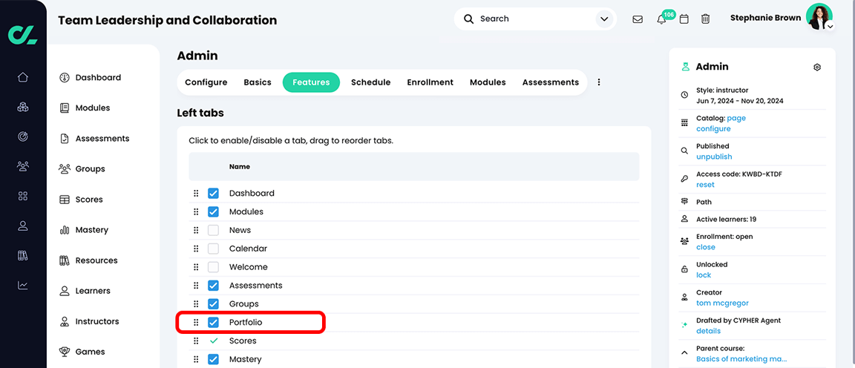The height and width of the screenshot is (368, 855).
Task: Switch to the Schedule tab
Action: pos(370,82)
